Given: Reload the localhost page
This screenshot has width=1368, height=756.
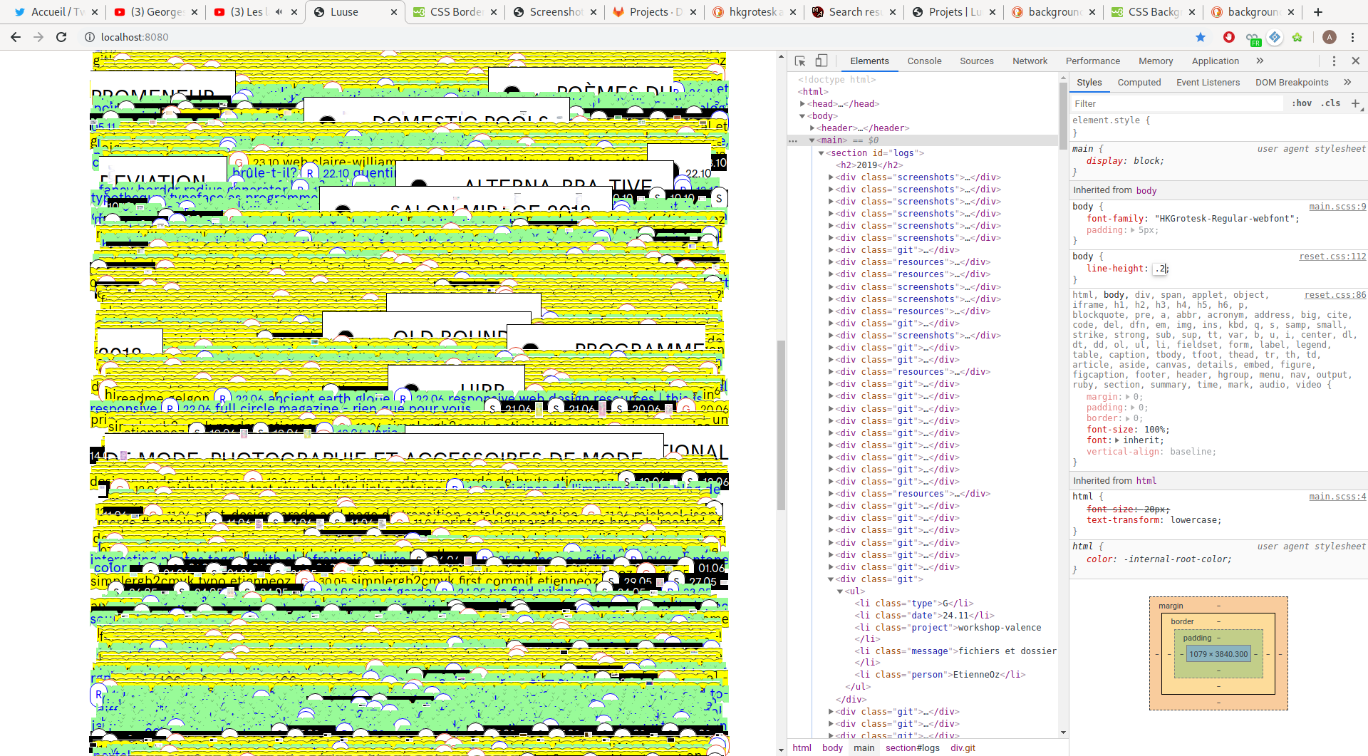Looking at the screenshot, I should pos(61,37).
